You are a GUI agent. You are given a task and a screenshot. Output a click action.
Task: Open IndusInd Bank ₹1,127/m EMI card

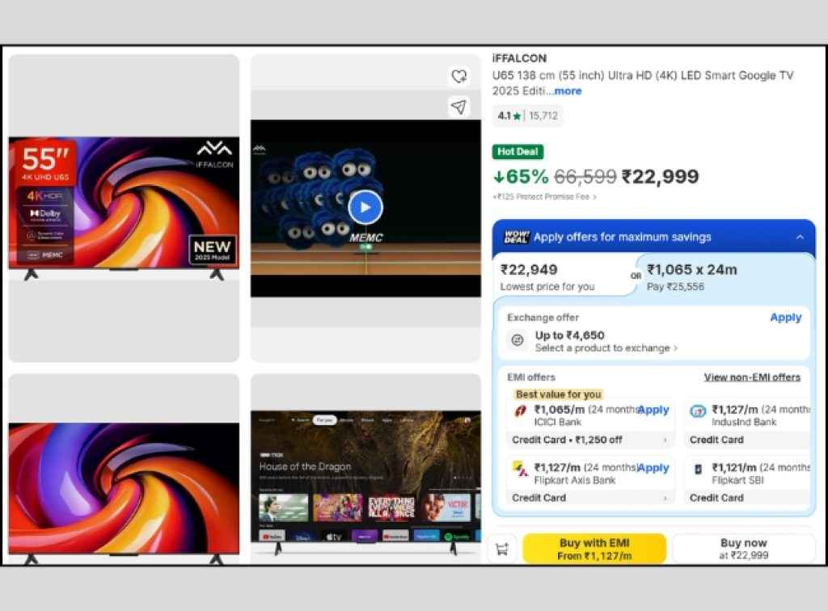(748, 424)
